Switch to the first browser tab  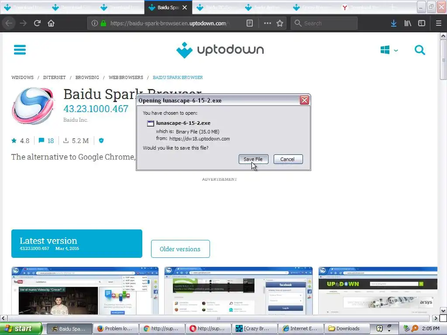(x=24, y=7)
